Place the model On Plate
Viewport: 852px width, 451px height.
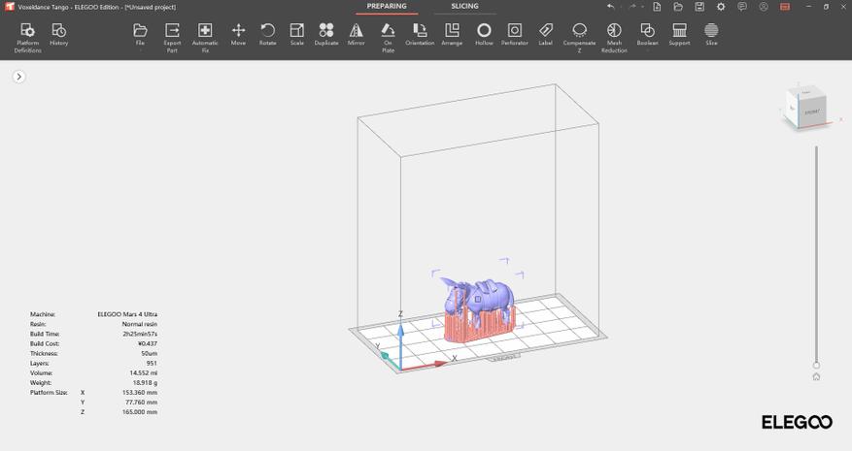coord(388,36)
